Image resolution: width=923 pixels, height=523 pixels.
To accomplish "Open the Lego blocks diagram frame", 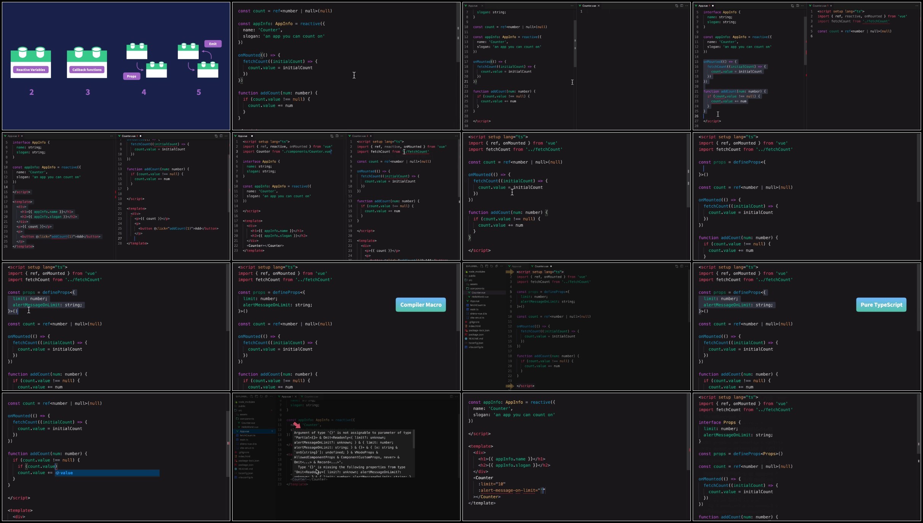I will tap(116, 66).
